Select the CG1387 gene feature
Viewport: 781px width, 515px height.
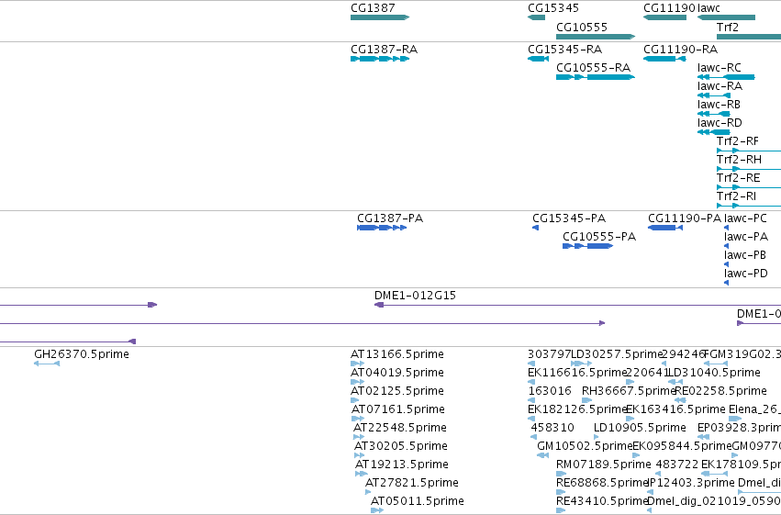pyautogui.click(x=380, y=17)
